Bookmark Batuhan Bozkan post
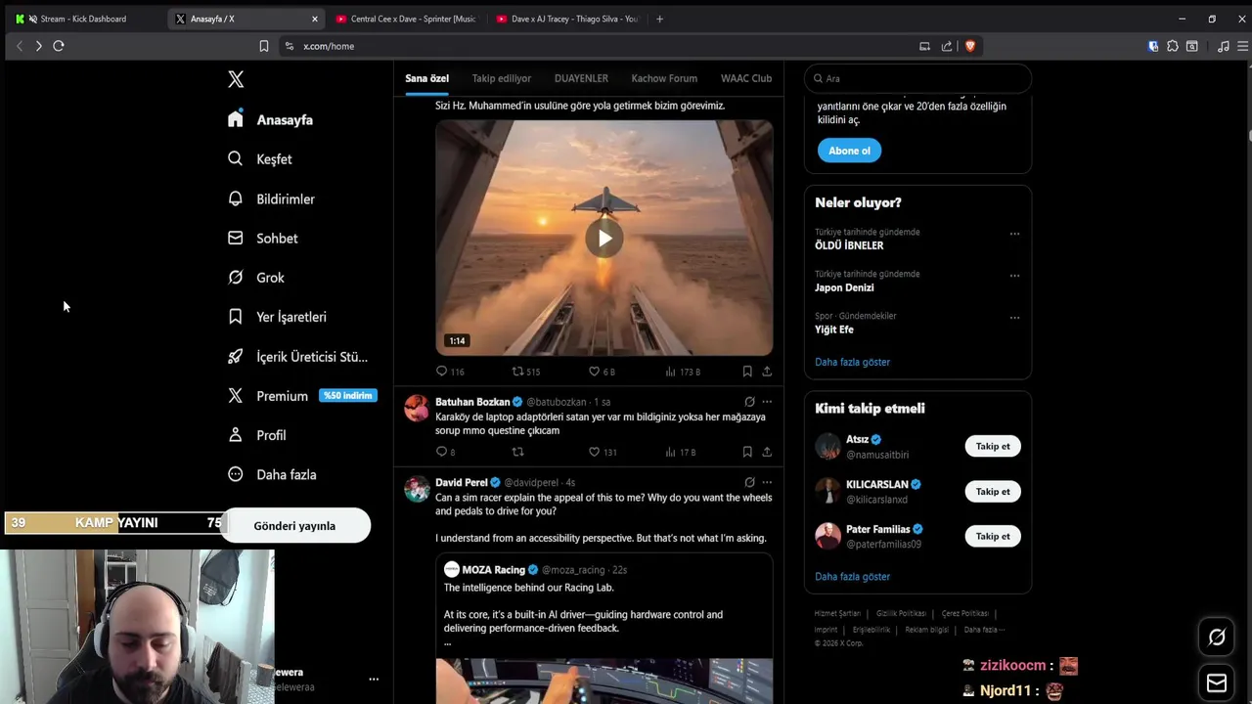1252x704 pixels. pyautogui.click(x=747, y=452)
